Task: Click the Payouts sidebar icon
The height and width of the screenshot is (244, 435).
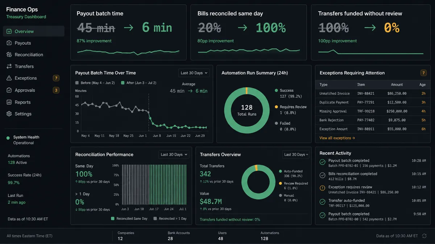Action: click(9, 43)
